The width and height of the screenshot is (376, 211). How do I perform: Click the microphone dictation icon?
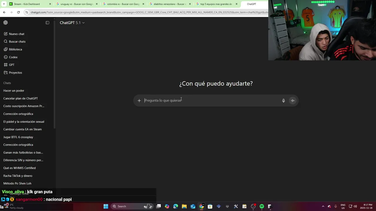click(283, 101)
